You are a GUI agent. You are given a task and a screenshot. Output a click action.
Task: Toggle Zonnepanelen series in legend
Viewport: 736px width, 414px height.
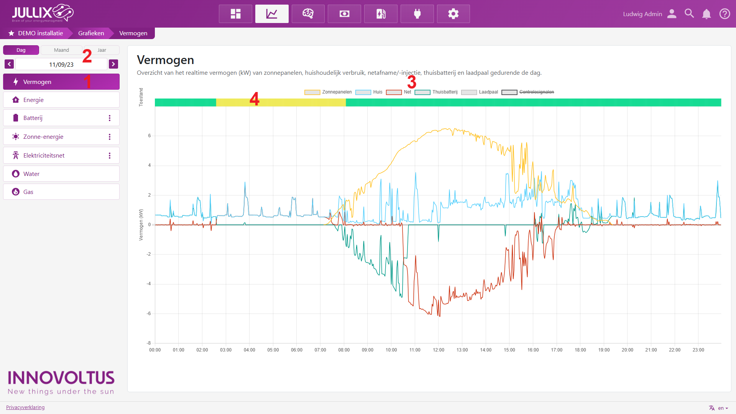point(328,92)
